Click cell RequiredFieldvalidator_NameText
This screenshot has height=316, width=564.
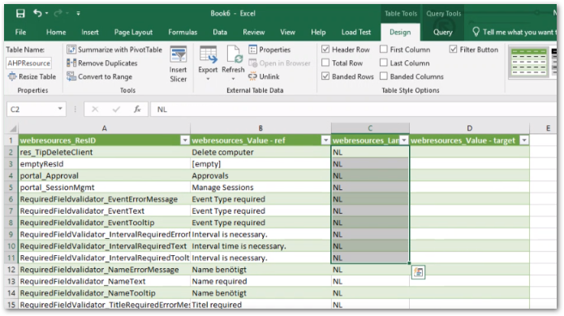point(105,281)
